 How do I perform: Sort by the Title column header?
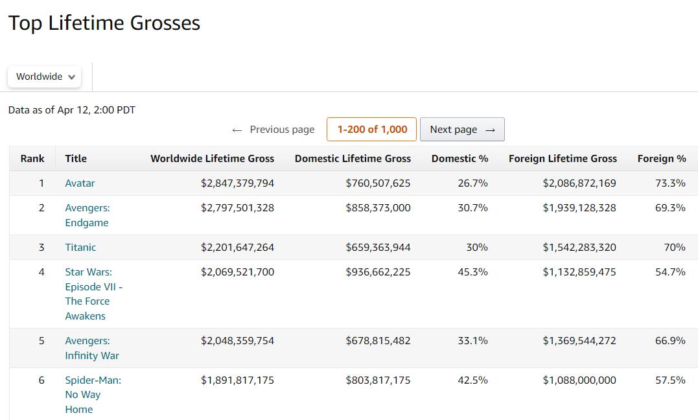click(x=76, y=158)
